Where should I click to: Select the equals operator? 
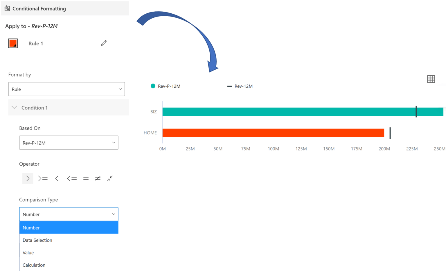coord(86,178)
